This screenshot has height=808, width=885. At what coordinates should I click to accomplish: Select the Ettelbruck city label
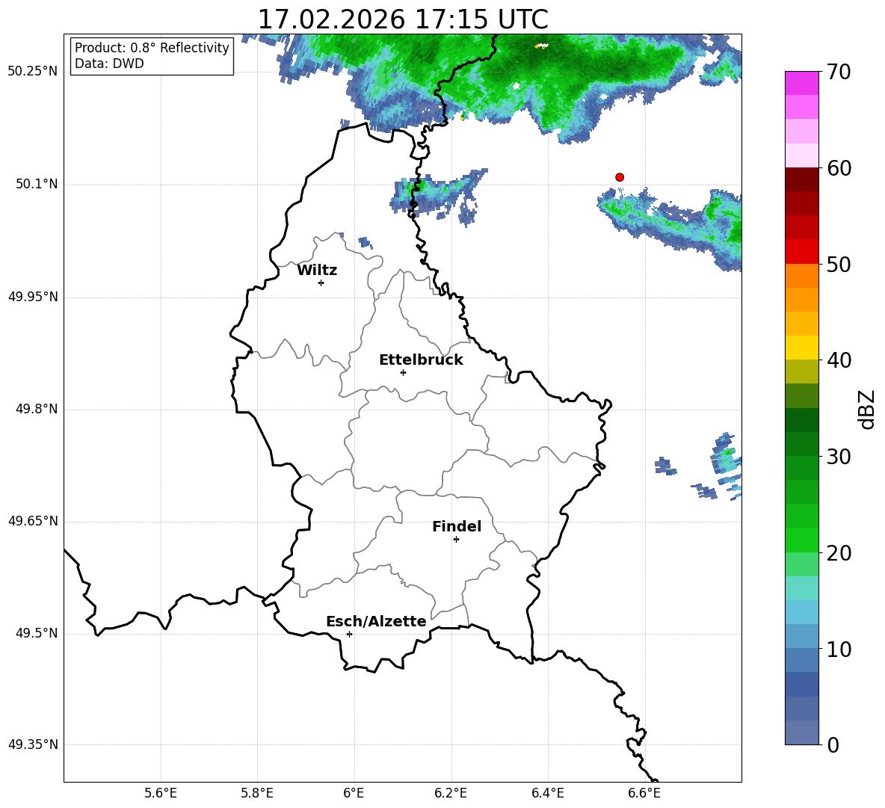pos(421,360)
